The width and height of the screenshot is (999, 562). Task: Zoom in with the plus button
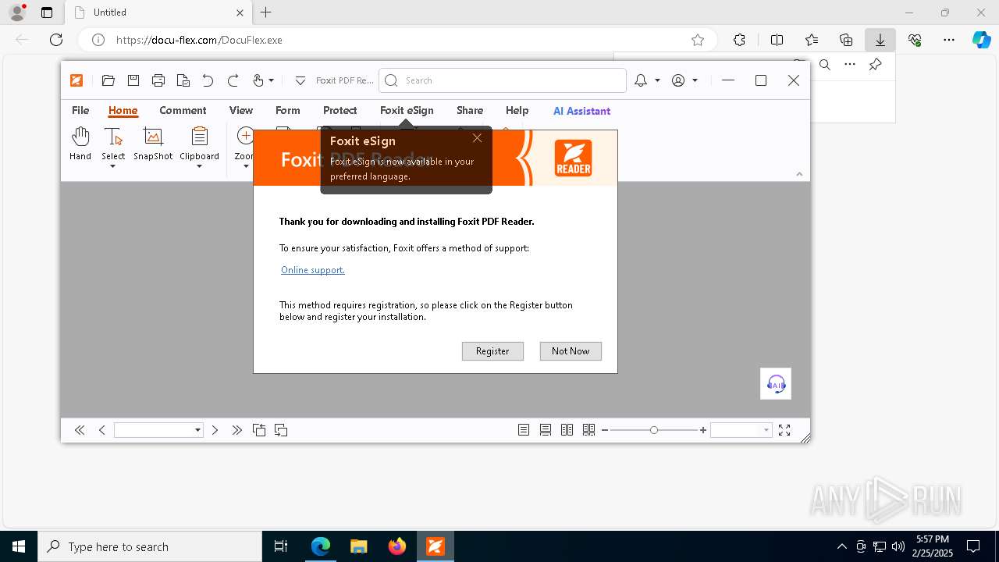tap(703, 430)
